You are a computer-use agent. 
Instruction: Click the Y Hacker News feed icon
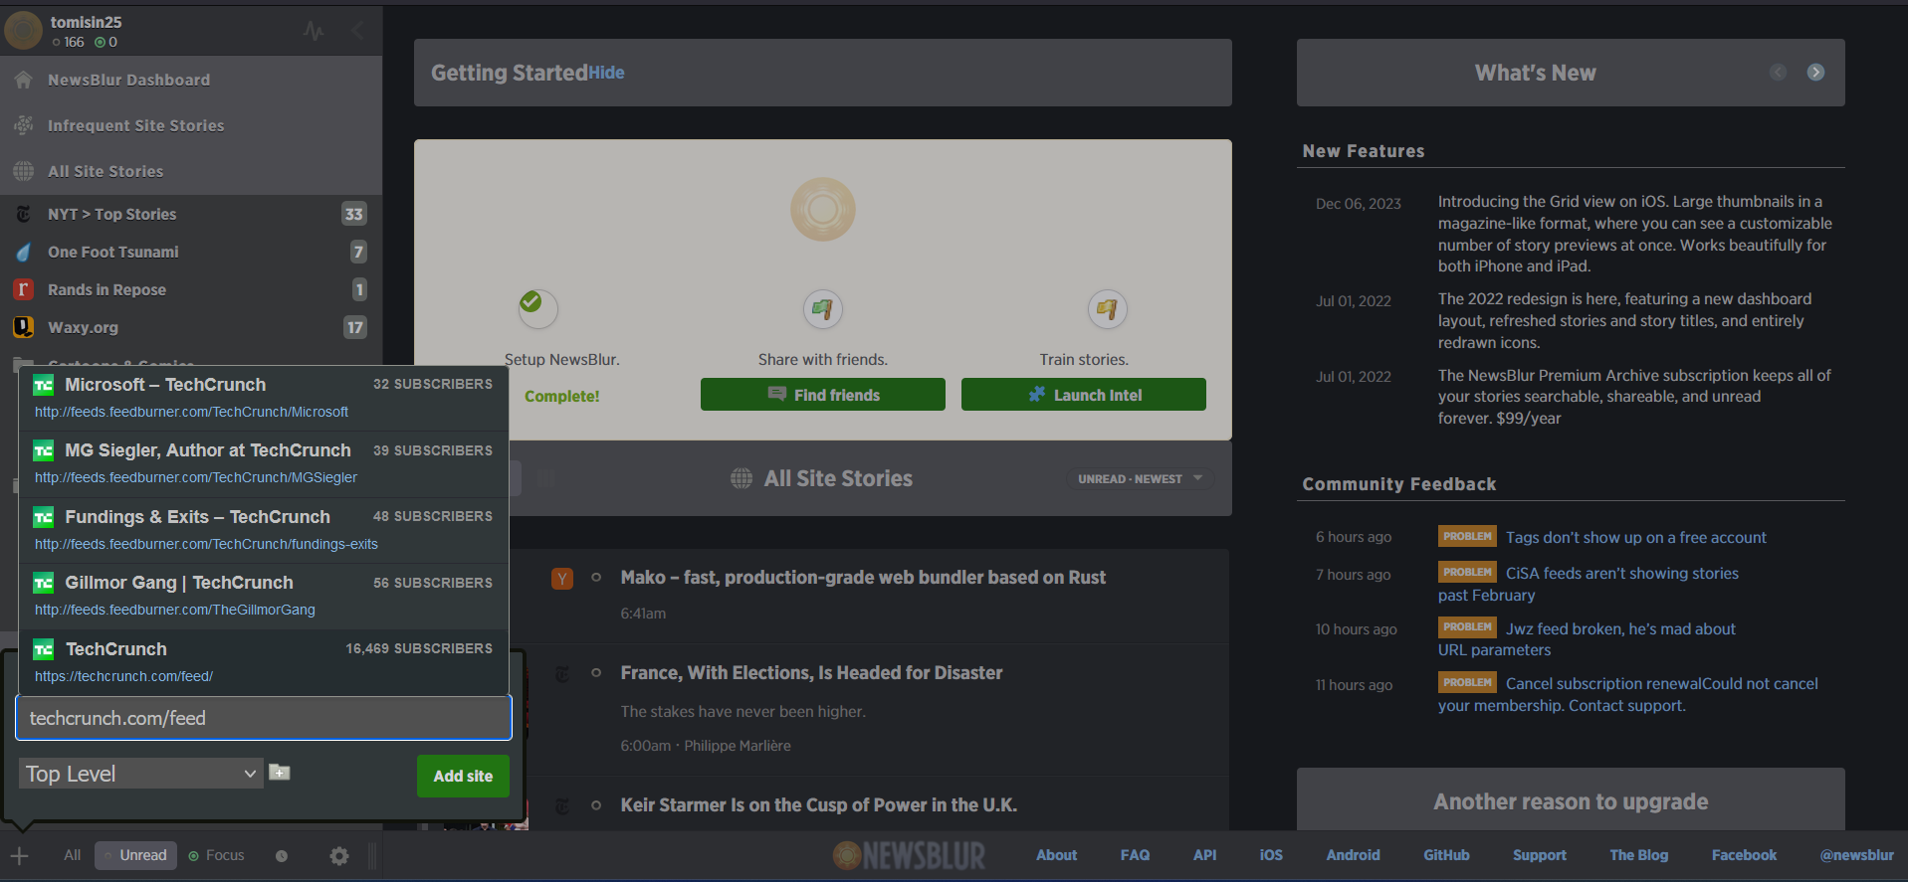[x=562, y=579]
